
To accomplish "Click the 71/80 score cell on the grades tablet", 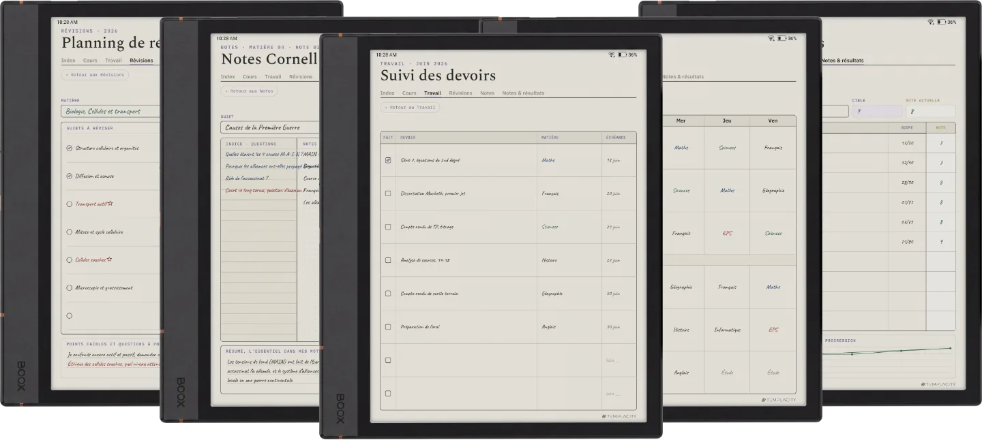I will pyautogui.click(x=908, y=241).
